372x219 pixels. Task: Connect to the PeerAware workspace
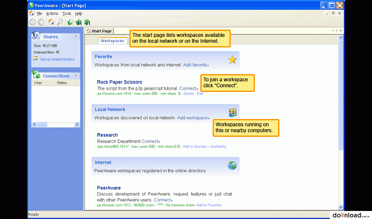[162, 200]
